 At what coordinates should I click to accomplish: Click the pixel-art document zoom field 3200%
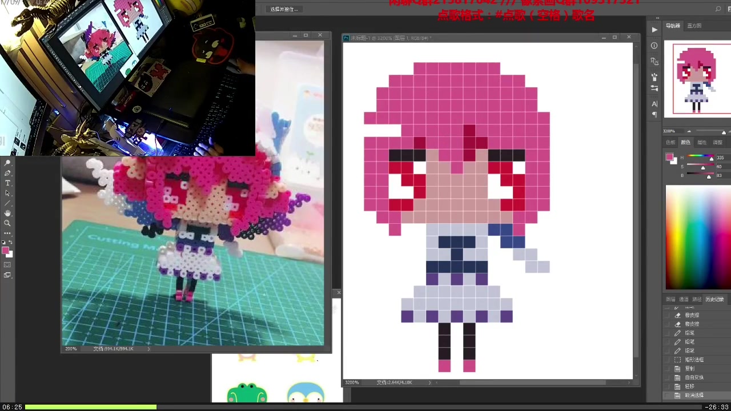(352, 382)
